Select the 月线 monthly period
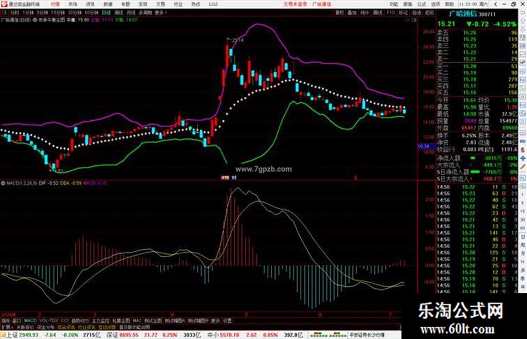 [131, 12]
